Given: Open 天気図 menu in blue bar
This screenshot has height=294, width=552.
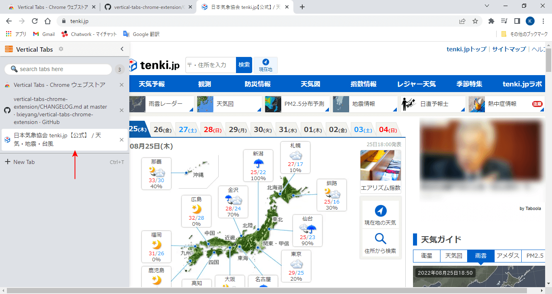Looking at the screenshot, I should (x=310, y=84).
